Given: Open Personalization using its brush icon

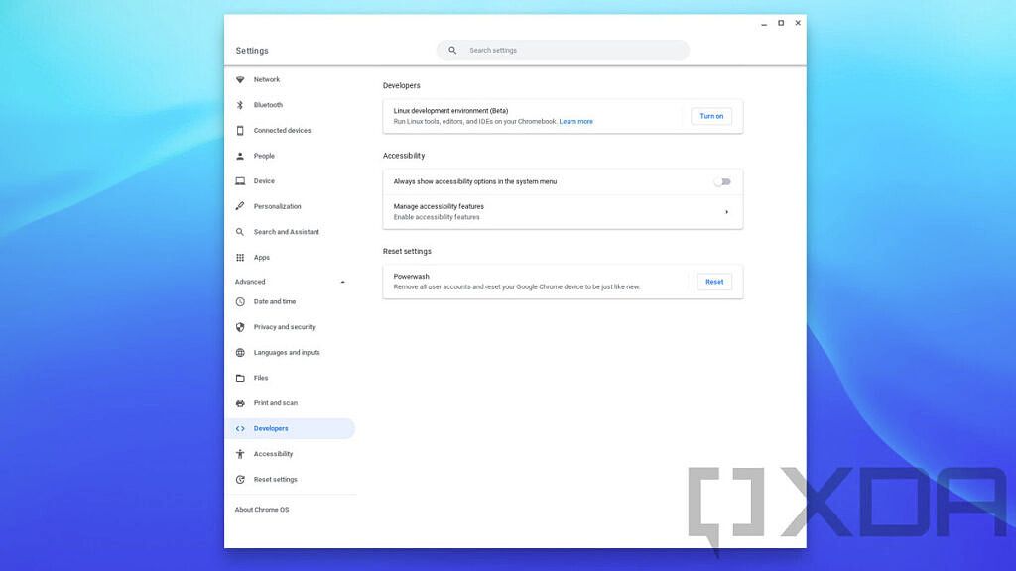Looking at the screenshot, I should coord(238,206).
